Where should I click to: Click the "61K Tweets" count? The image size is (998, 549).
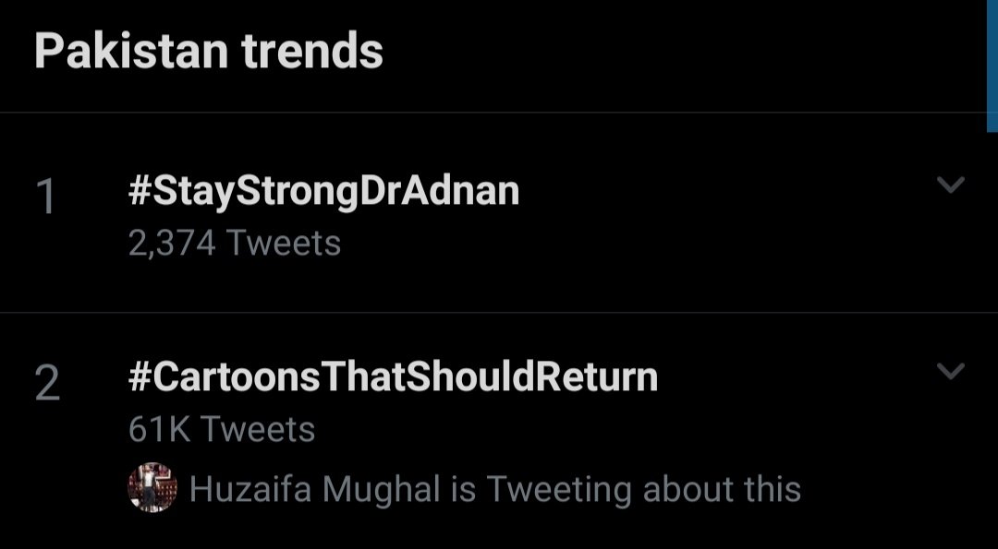222,430
